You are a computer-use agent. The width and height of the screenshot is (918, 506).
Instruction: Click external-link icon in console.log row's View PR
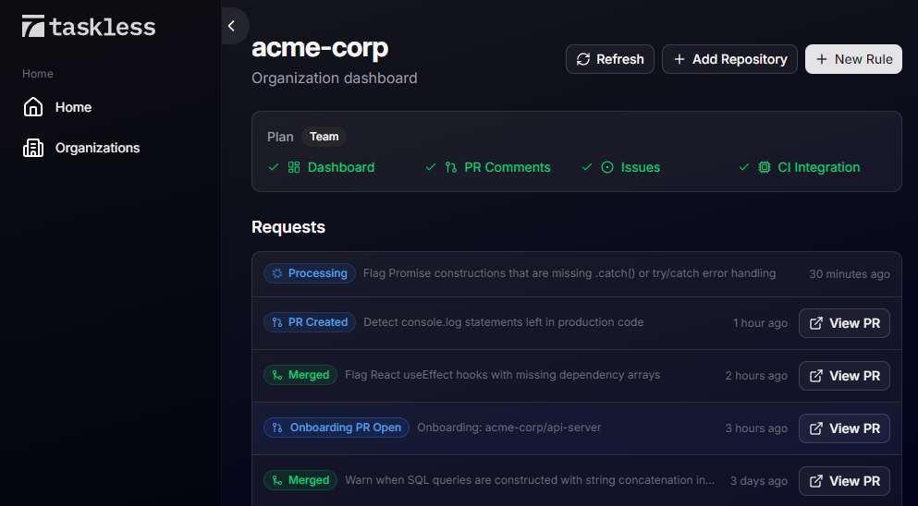[815, 323]
